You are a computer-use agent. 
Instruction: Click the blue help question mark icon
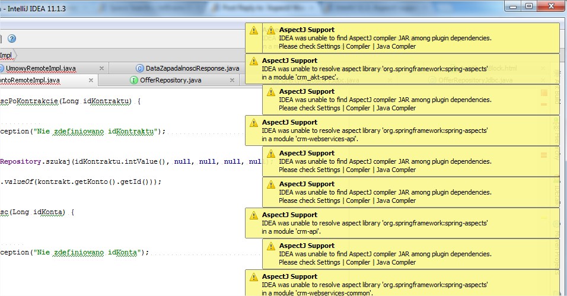coord(12,39)
